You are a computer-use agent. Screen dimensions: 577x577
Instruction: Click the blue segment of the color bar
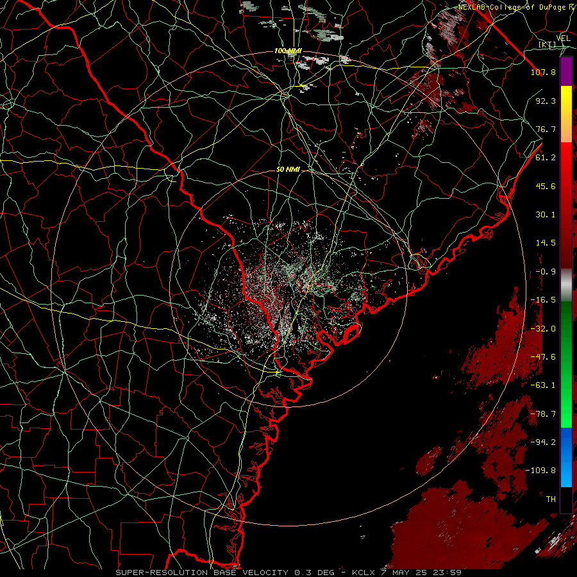[x=566, y=457]
